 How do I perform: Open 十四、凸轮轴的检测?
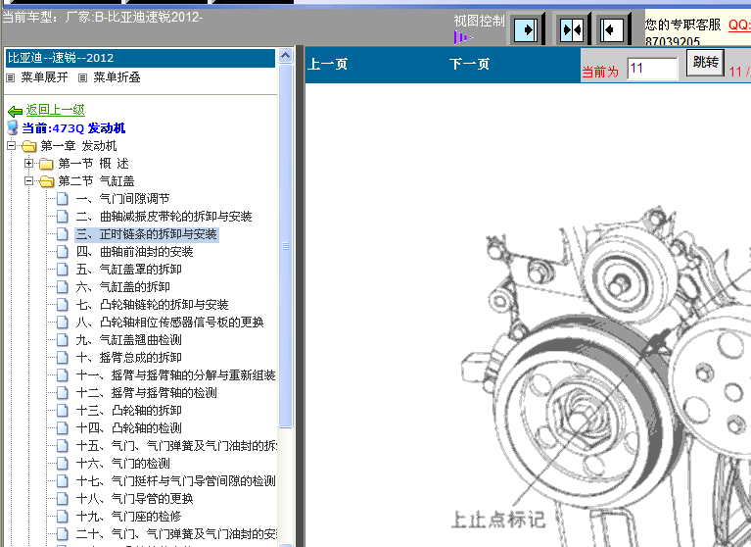(129, 427)
